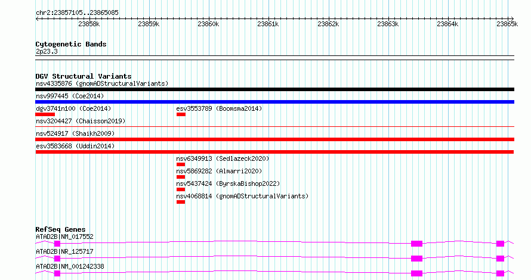Click red block under esv3553789
531x280 pixels.
pos(181,114)
